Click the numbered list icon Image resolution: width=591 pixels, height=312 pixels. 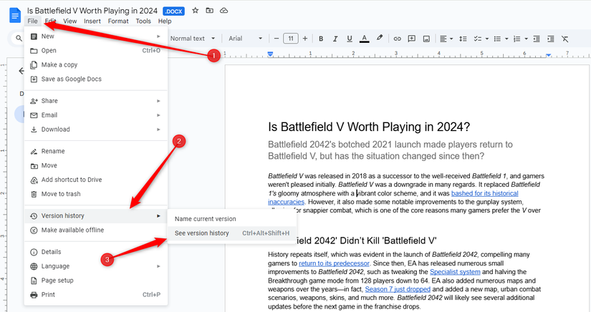[x=516, y=39]
